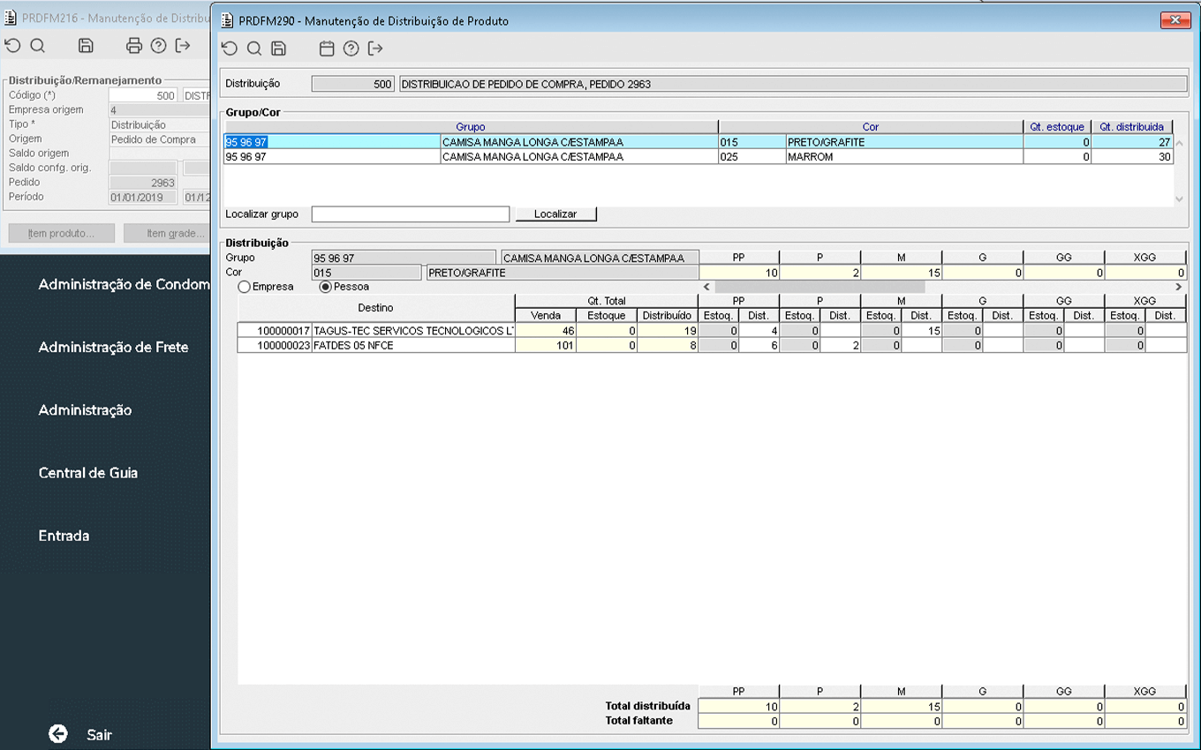Save using the PRDFM290 diskette icon

[278, 49]
